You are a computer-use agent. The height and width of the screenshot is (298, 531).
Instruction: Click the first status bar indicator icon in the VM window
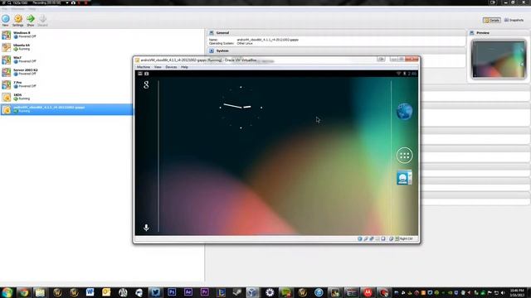[359, 239]
